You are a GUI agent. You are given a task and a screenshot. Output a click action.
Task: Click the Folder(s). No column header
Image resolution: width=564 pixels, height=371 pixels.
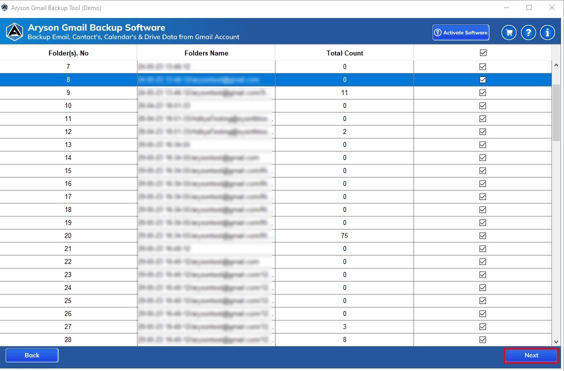point(68,53)
